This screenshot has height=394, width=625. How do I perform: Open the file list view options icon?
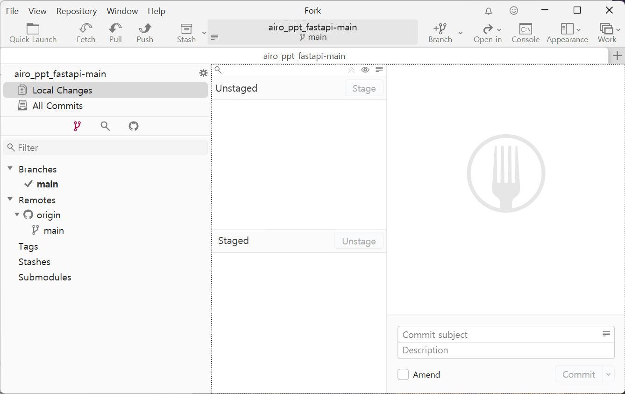(379, 70)
